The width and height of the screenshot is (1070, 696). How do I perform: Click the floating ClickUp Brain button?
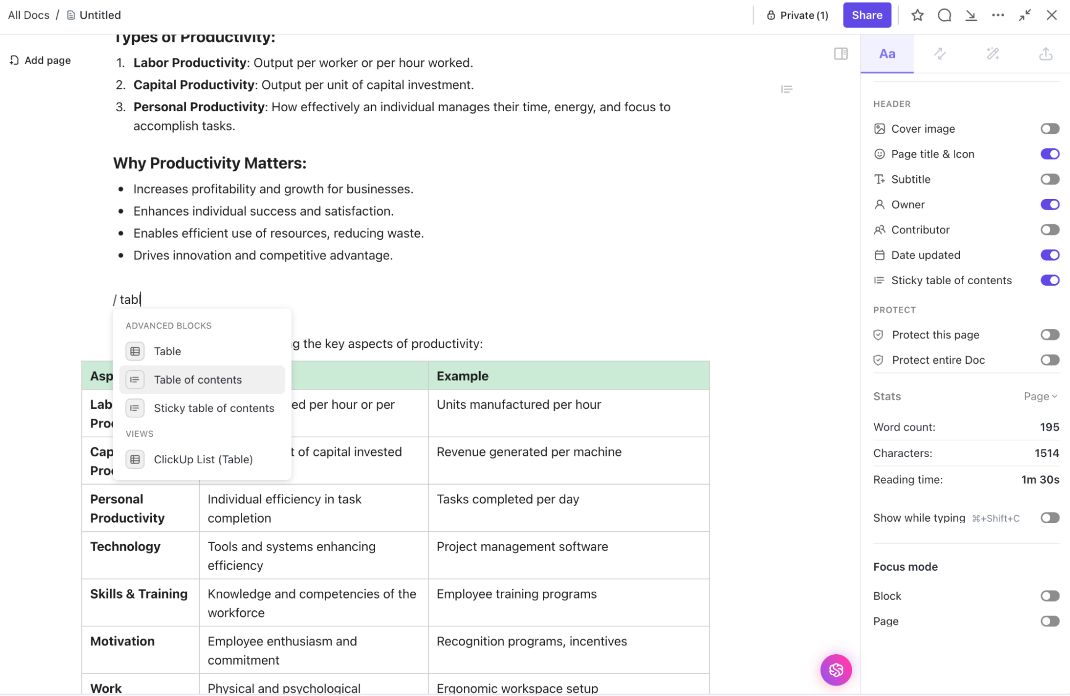click(836, 669)
